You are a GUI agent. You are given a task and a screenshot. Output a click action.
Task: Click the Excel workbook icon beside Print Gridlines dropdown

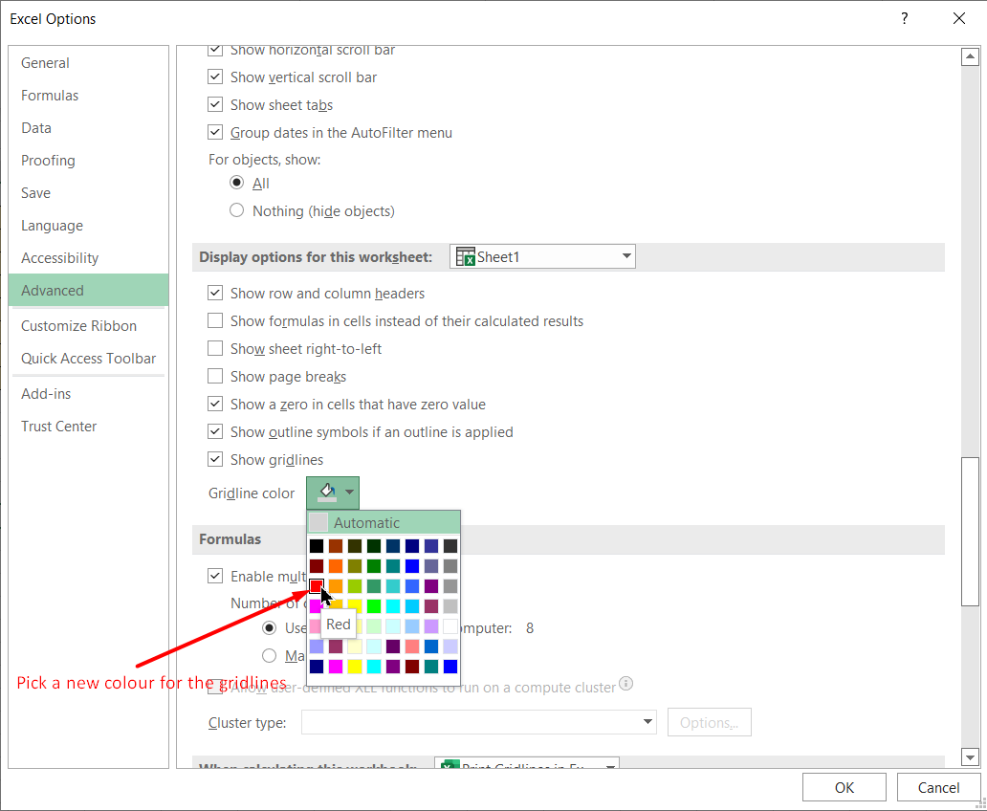(450, 765)
